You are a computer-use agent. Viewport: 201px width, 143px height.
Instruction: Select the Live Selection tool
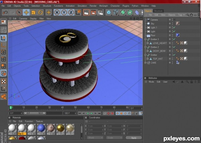point(19,12)
